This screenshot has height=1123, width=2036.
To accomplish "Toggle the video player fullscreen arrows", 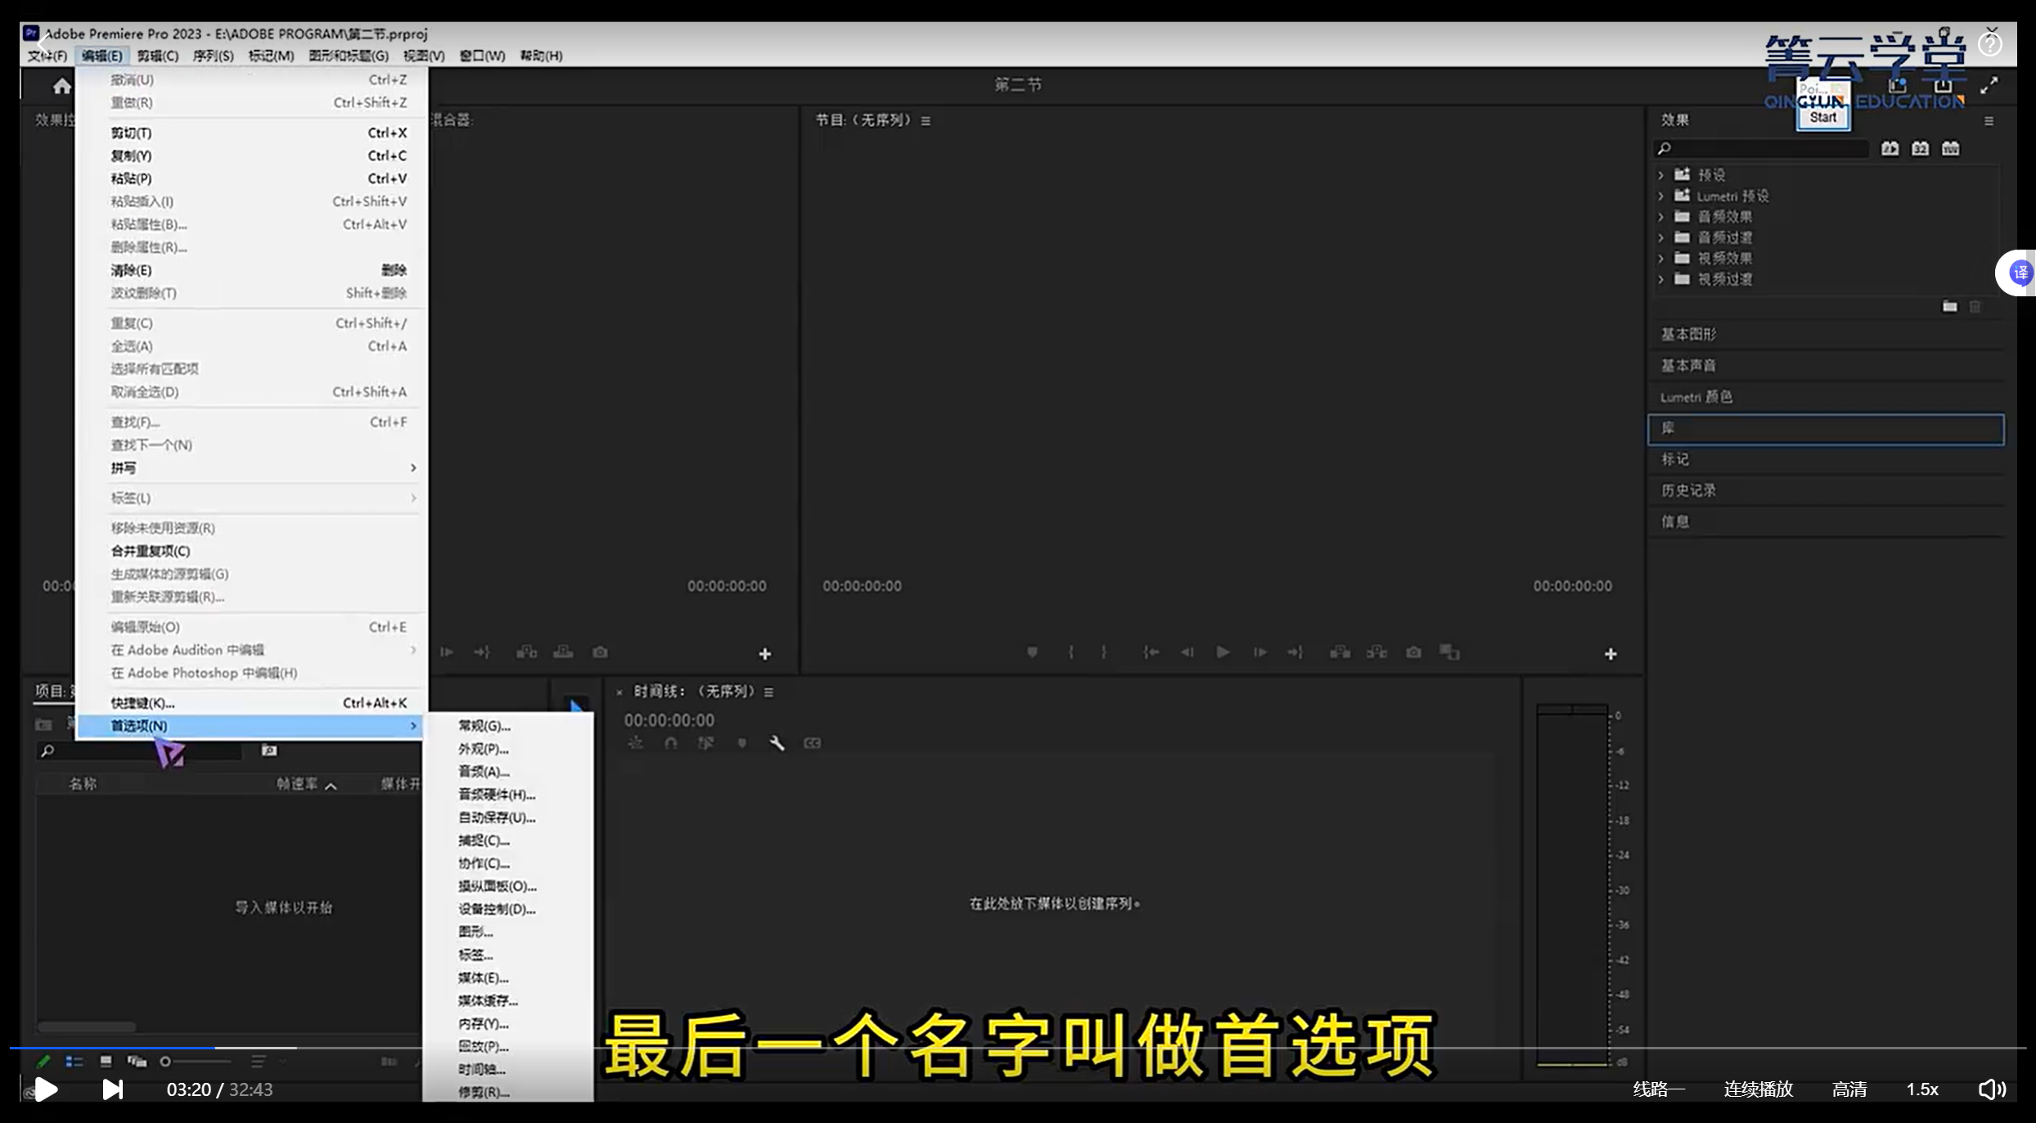I will click(1989, 86).
